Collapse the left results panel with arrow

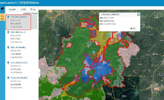click(39, 72)
